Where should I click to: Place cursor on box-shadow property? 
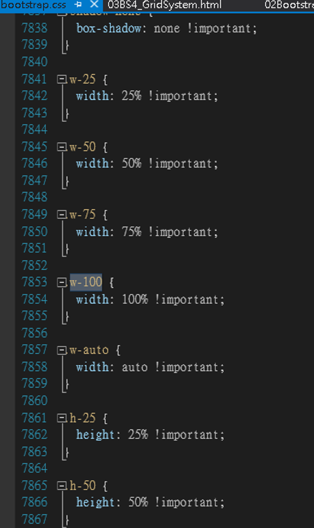pos(109,28)
